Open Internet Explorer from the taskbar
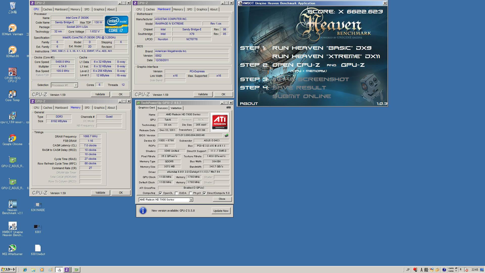Image resolution: width=485 pixels, height=273 pixels. 25,270
